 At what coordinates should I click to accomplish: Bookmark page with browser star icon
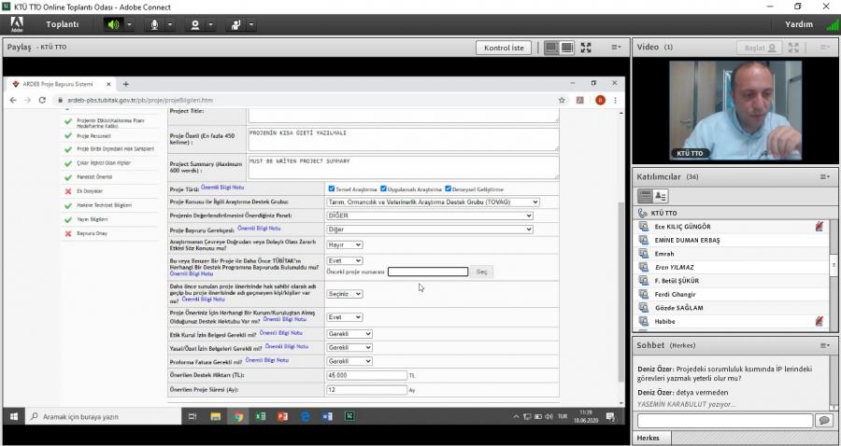(562, 100)
